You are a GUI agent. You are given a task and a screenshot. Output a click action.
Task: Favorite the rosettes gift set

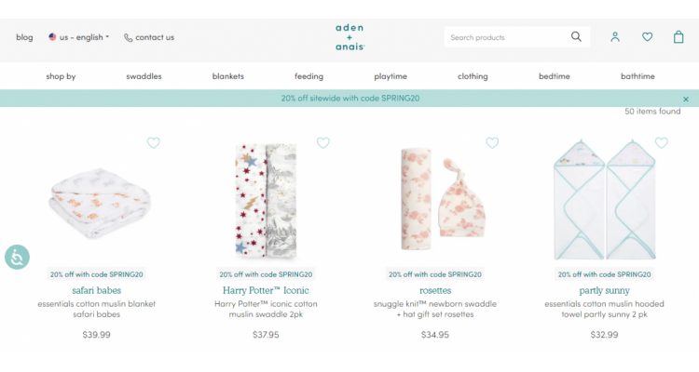click(492, 143)
